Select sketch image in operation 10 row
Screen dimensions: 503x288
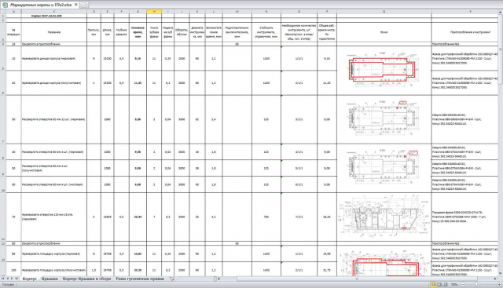[x=383, y=70]
